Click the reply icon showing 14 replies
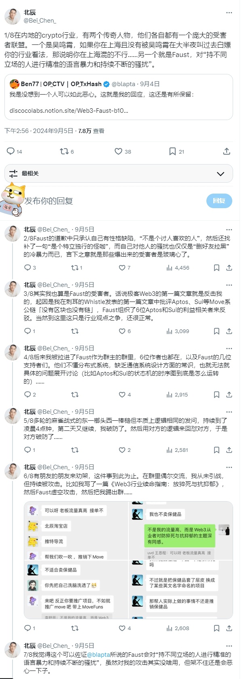This screenshot has width=248, height=679. (x=11, y=151)
